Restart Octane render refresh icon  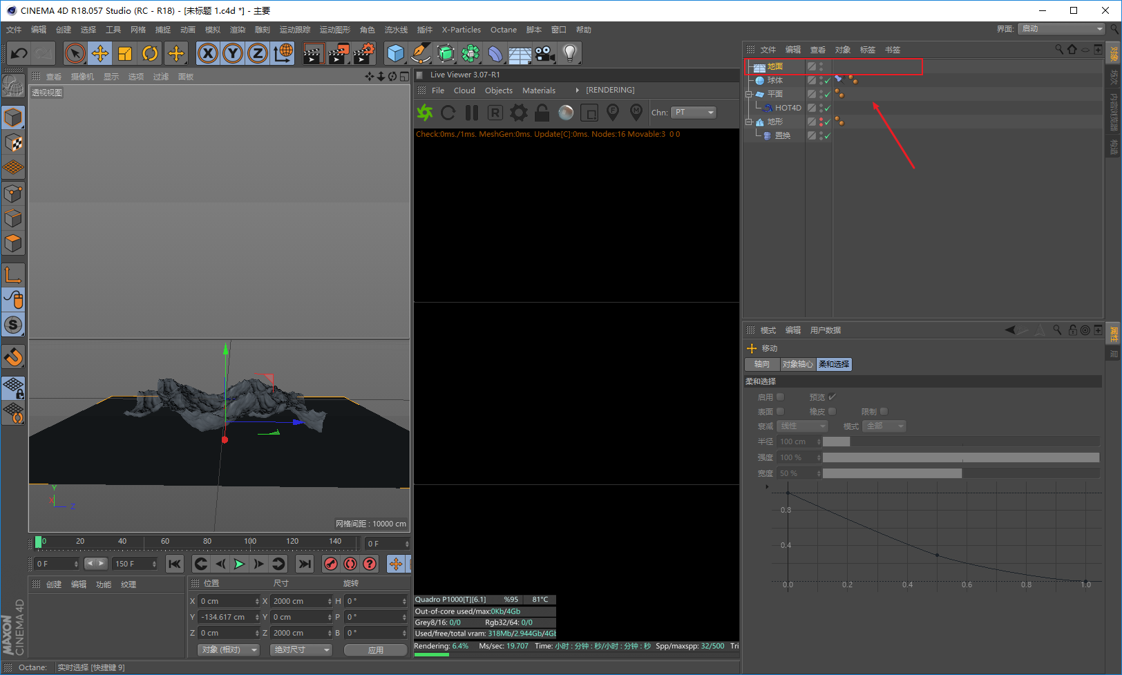point(448,113)
